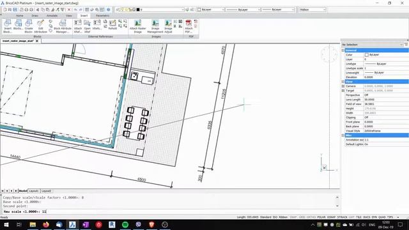This screenshot has width=409, height=230.
Task: Open the Xrefs manager tool
Action: coord(96,25)
